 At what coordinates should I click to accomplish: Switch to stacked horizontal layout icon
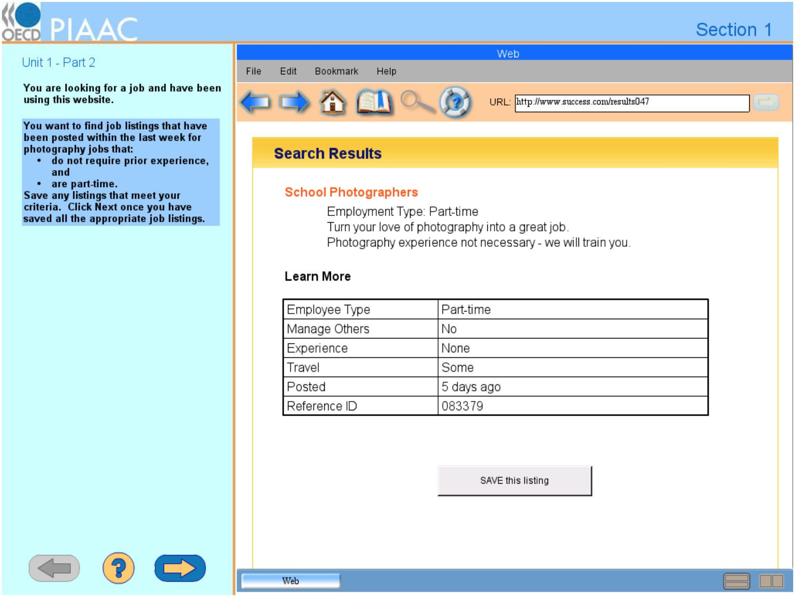point(736,581)
